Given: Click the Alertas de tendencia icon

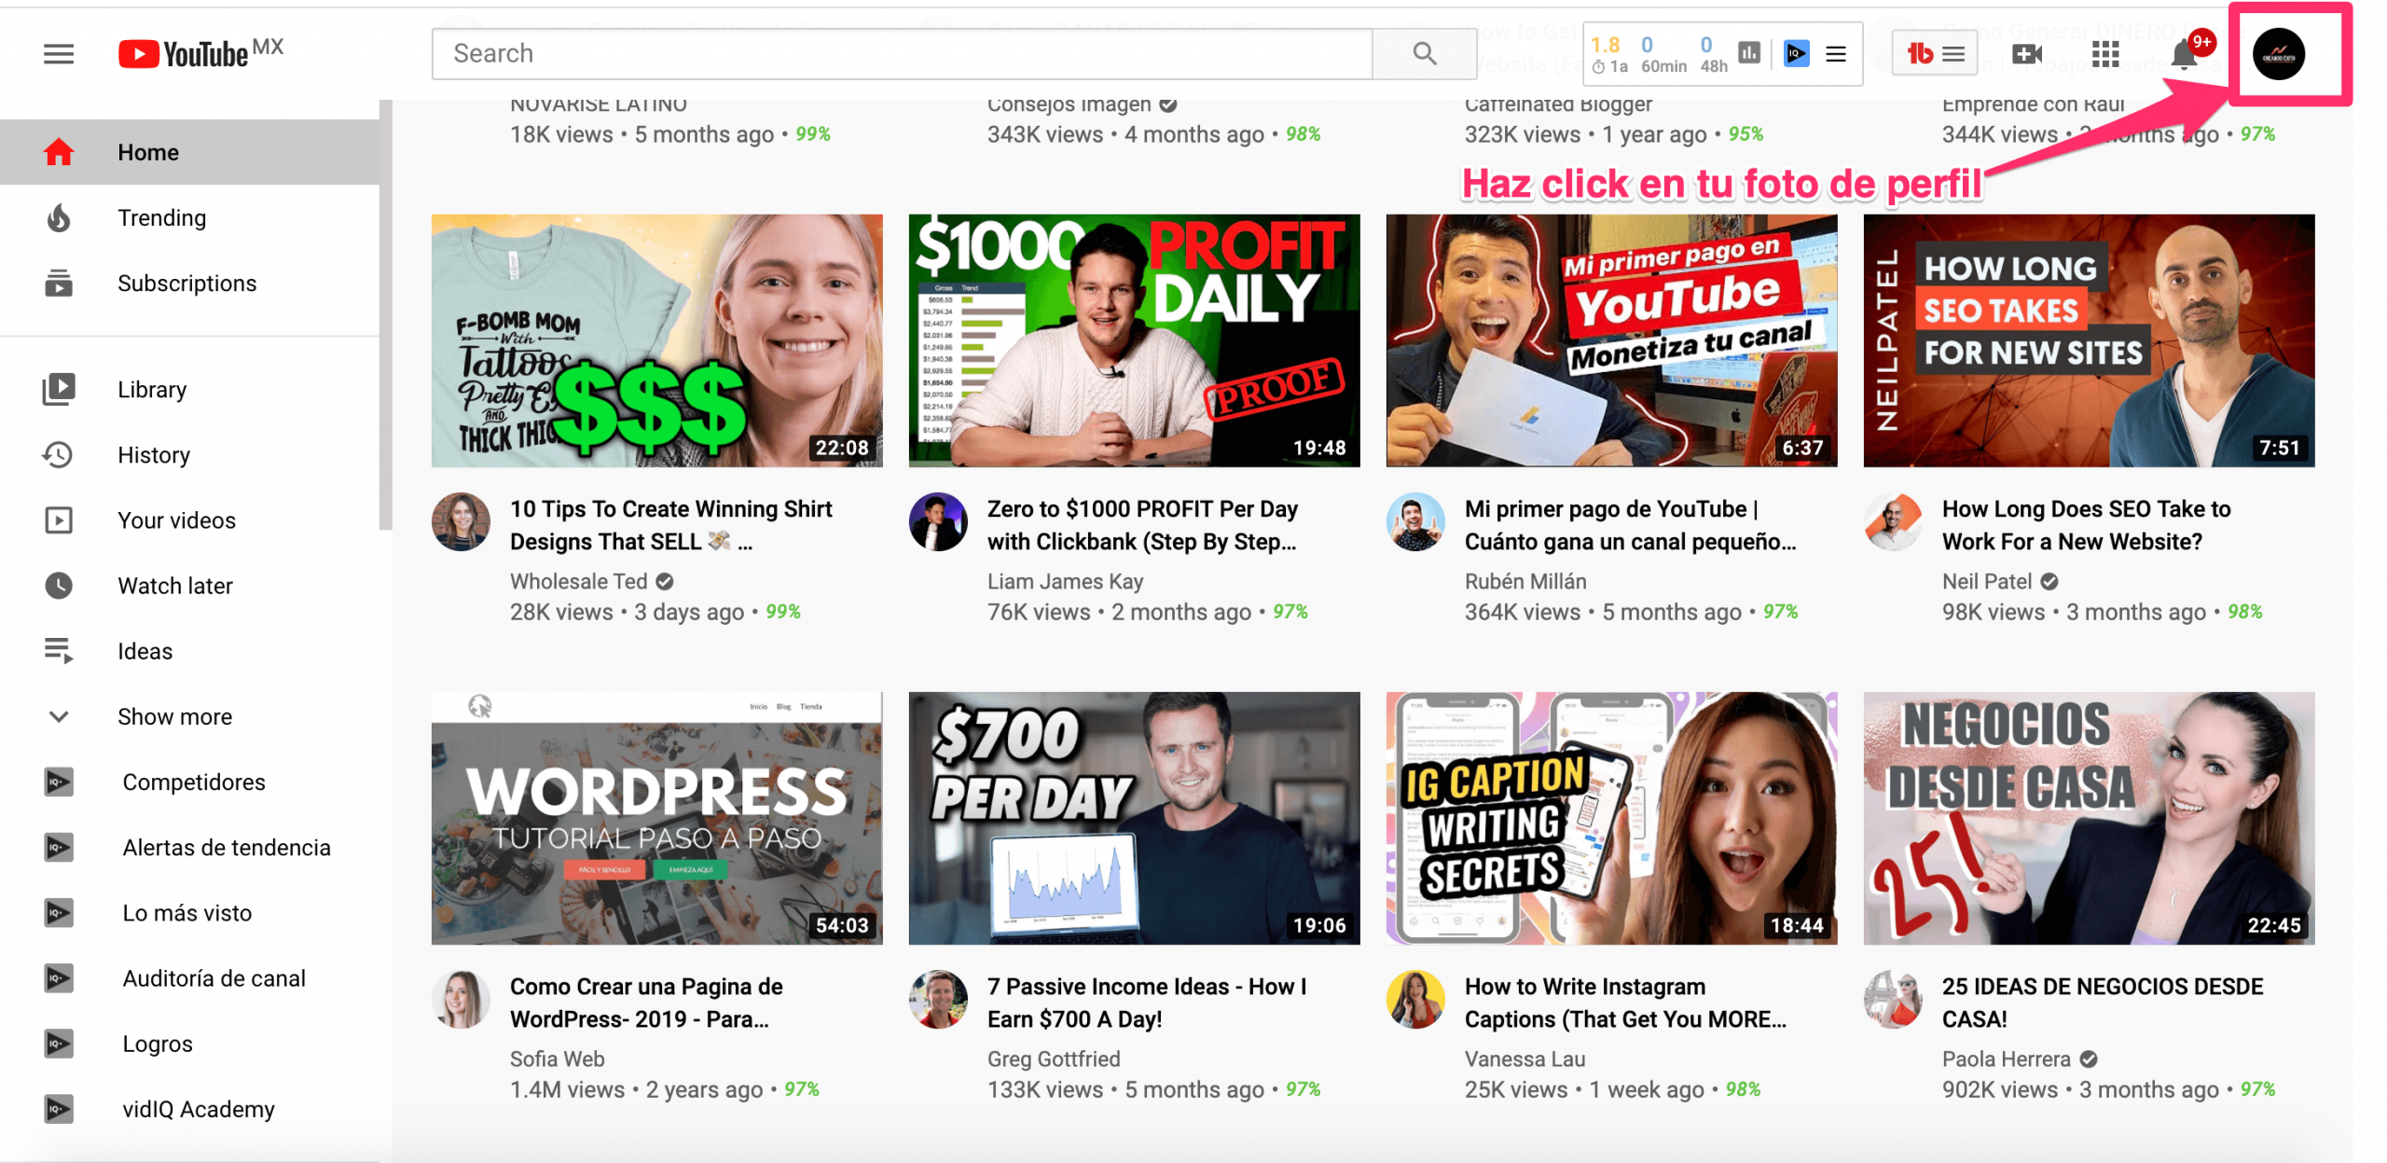Looking at the screenshot, I should [x=59, y=847].
